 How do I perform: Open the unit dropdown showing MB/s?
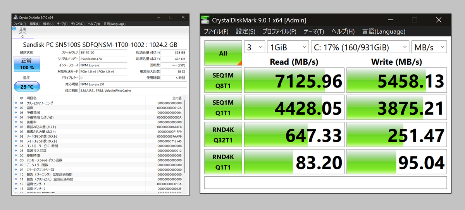tap(429, 47)
